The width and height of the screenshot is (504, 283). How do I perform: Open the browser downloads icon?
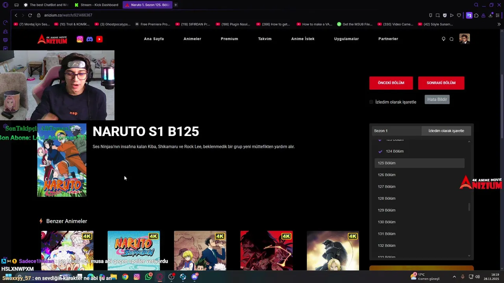(x=491, y=15)
